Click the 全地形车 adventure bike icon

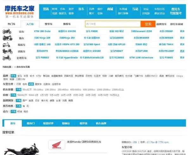point(7,58)
